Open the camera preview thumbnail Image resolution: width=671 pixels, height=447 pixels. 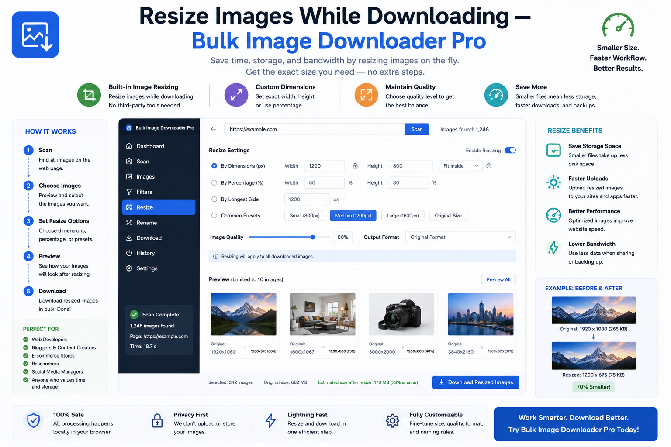click(402, 314)
